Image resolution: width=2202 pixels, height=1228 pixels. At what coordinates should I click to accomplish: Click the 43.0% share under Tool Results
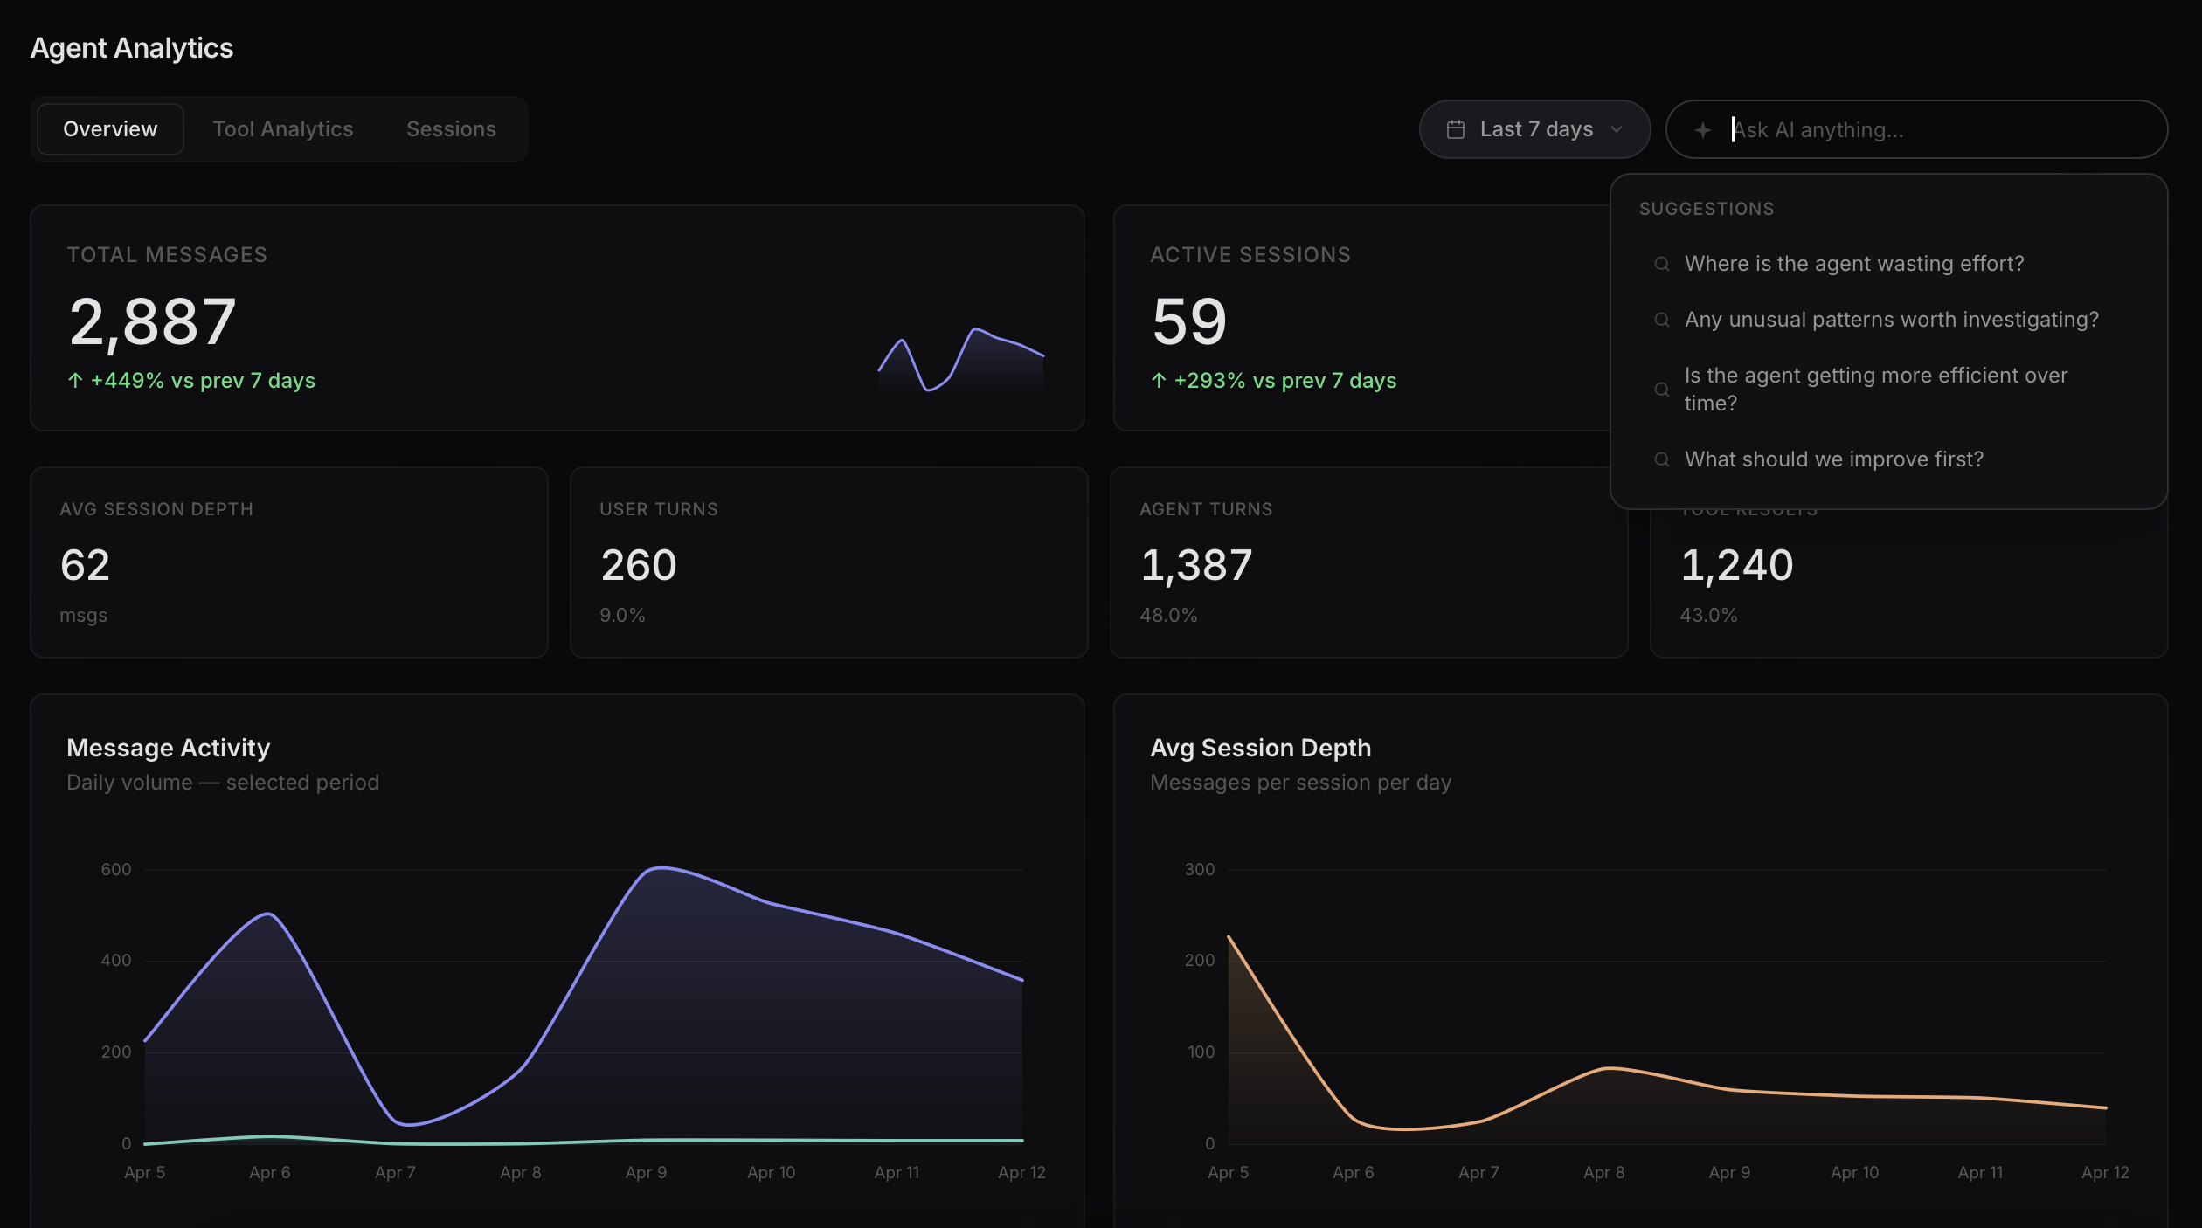(1708, 616)
